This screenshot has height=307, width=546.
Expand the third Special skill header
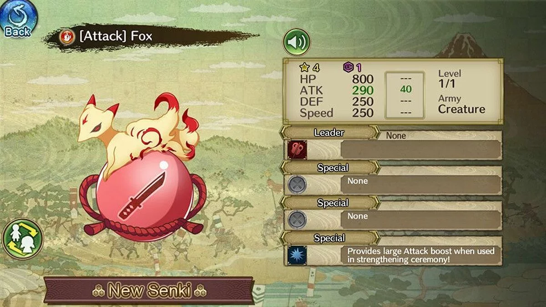[329, 238]
